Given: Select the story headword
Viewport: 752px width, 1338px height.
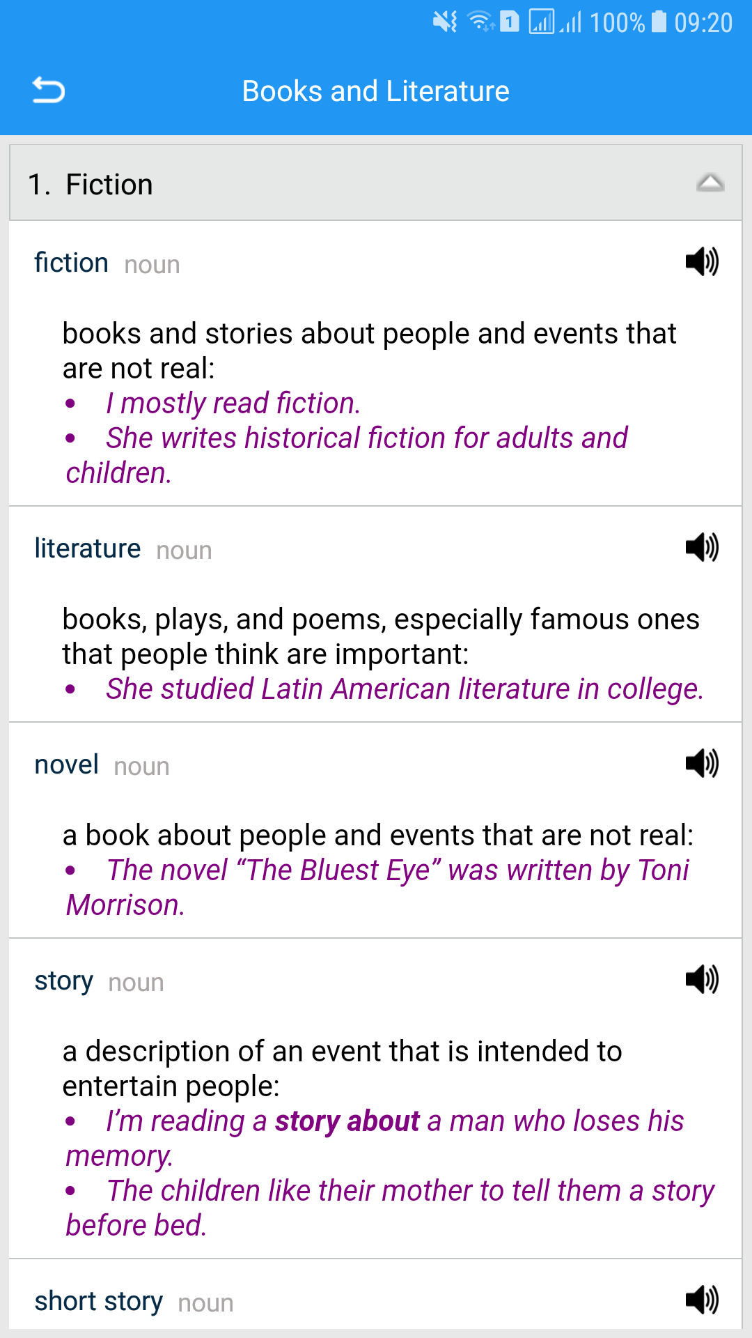Looking at the screenshot, I should click(64, 981).
